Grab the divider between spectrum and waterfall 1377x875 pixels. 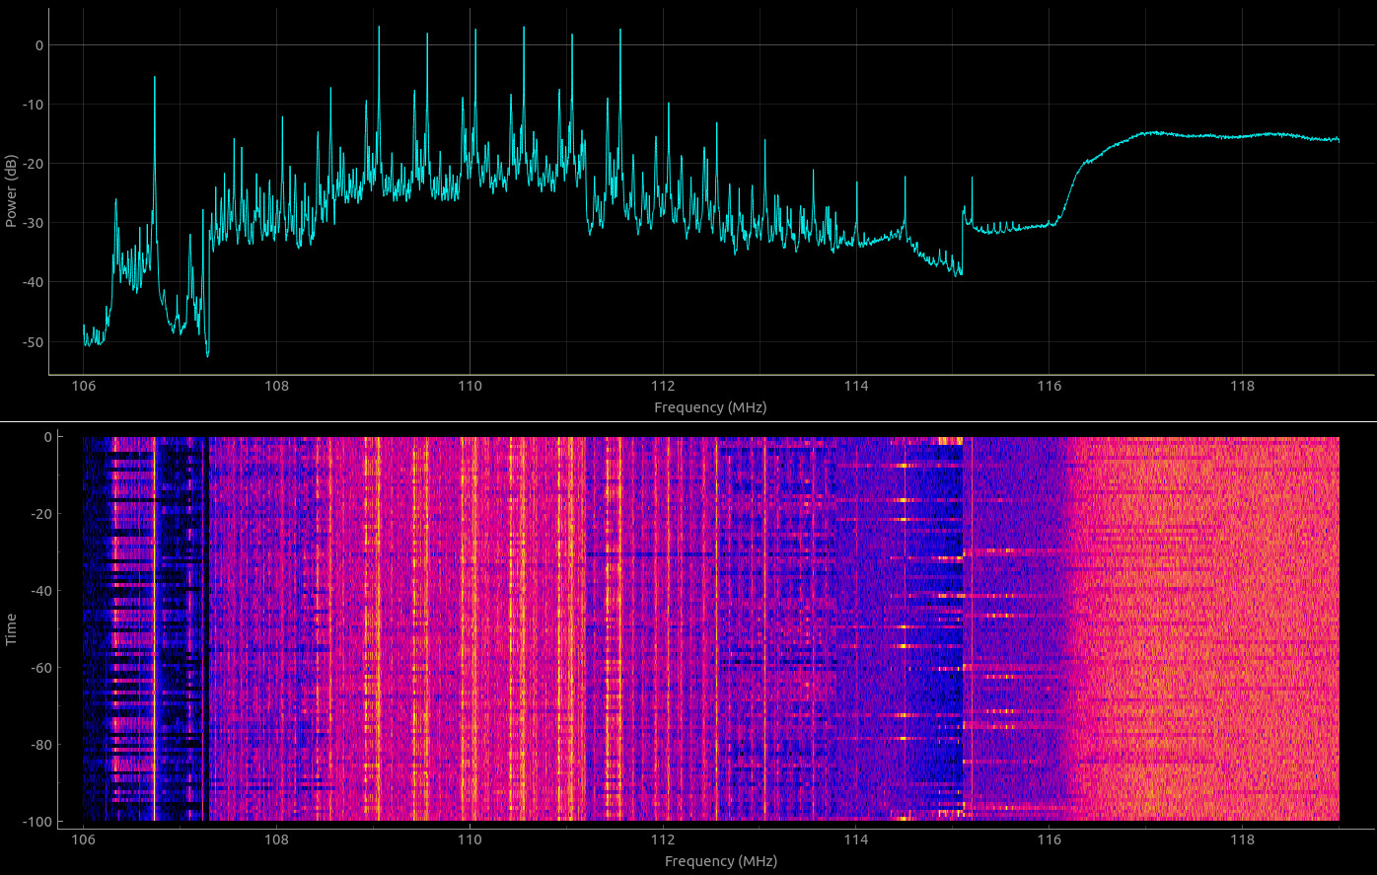tap(688, 422)
